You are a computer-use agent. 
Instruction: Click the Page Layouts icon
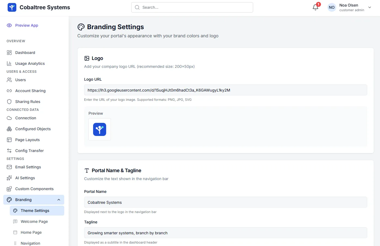click(9, 140)
